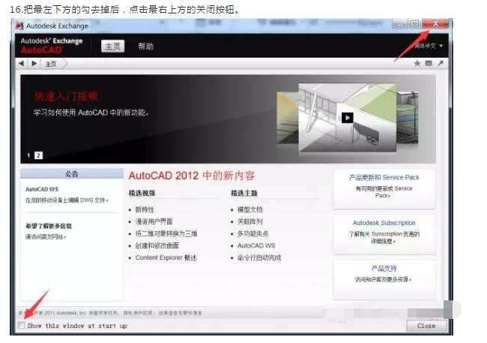The width and height of the screenshot is (487, 343).
Task: Open the 将二维对象转换为三维 link
Action: coord(166,233)
